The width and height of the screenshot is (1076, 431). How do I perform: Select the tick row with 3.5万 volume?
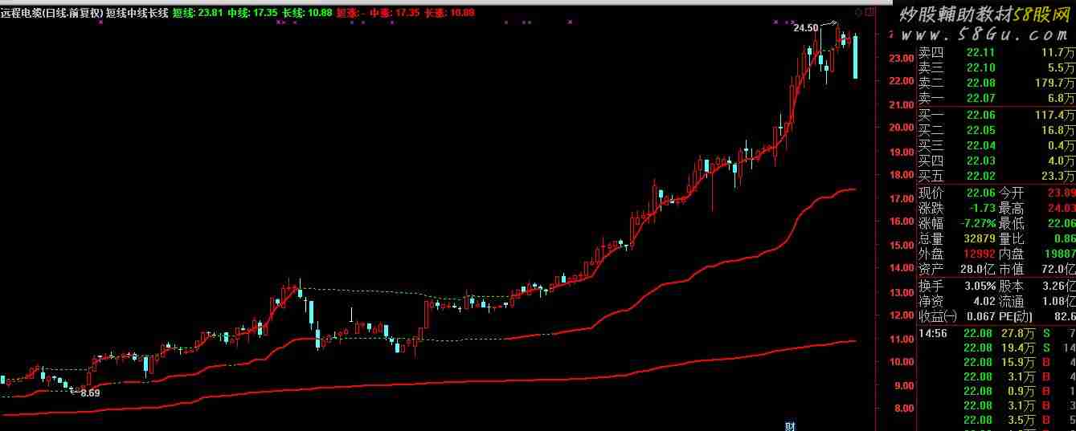click(x=996, y=420)
